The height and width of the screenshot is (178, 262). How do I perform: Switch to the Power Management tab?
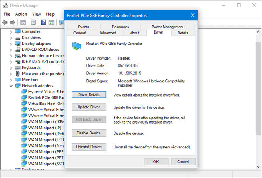[x=167, y=27]
